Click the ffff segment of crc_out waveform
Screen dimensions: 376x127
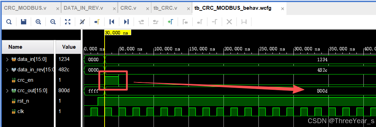coord(93,91)
